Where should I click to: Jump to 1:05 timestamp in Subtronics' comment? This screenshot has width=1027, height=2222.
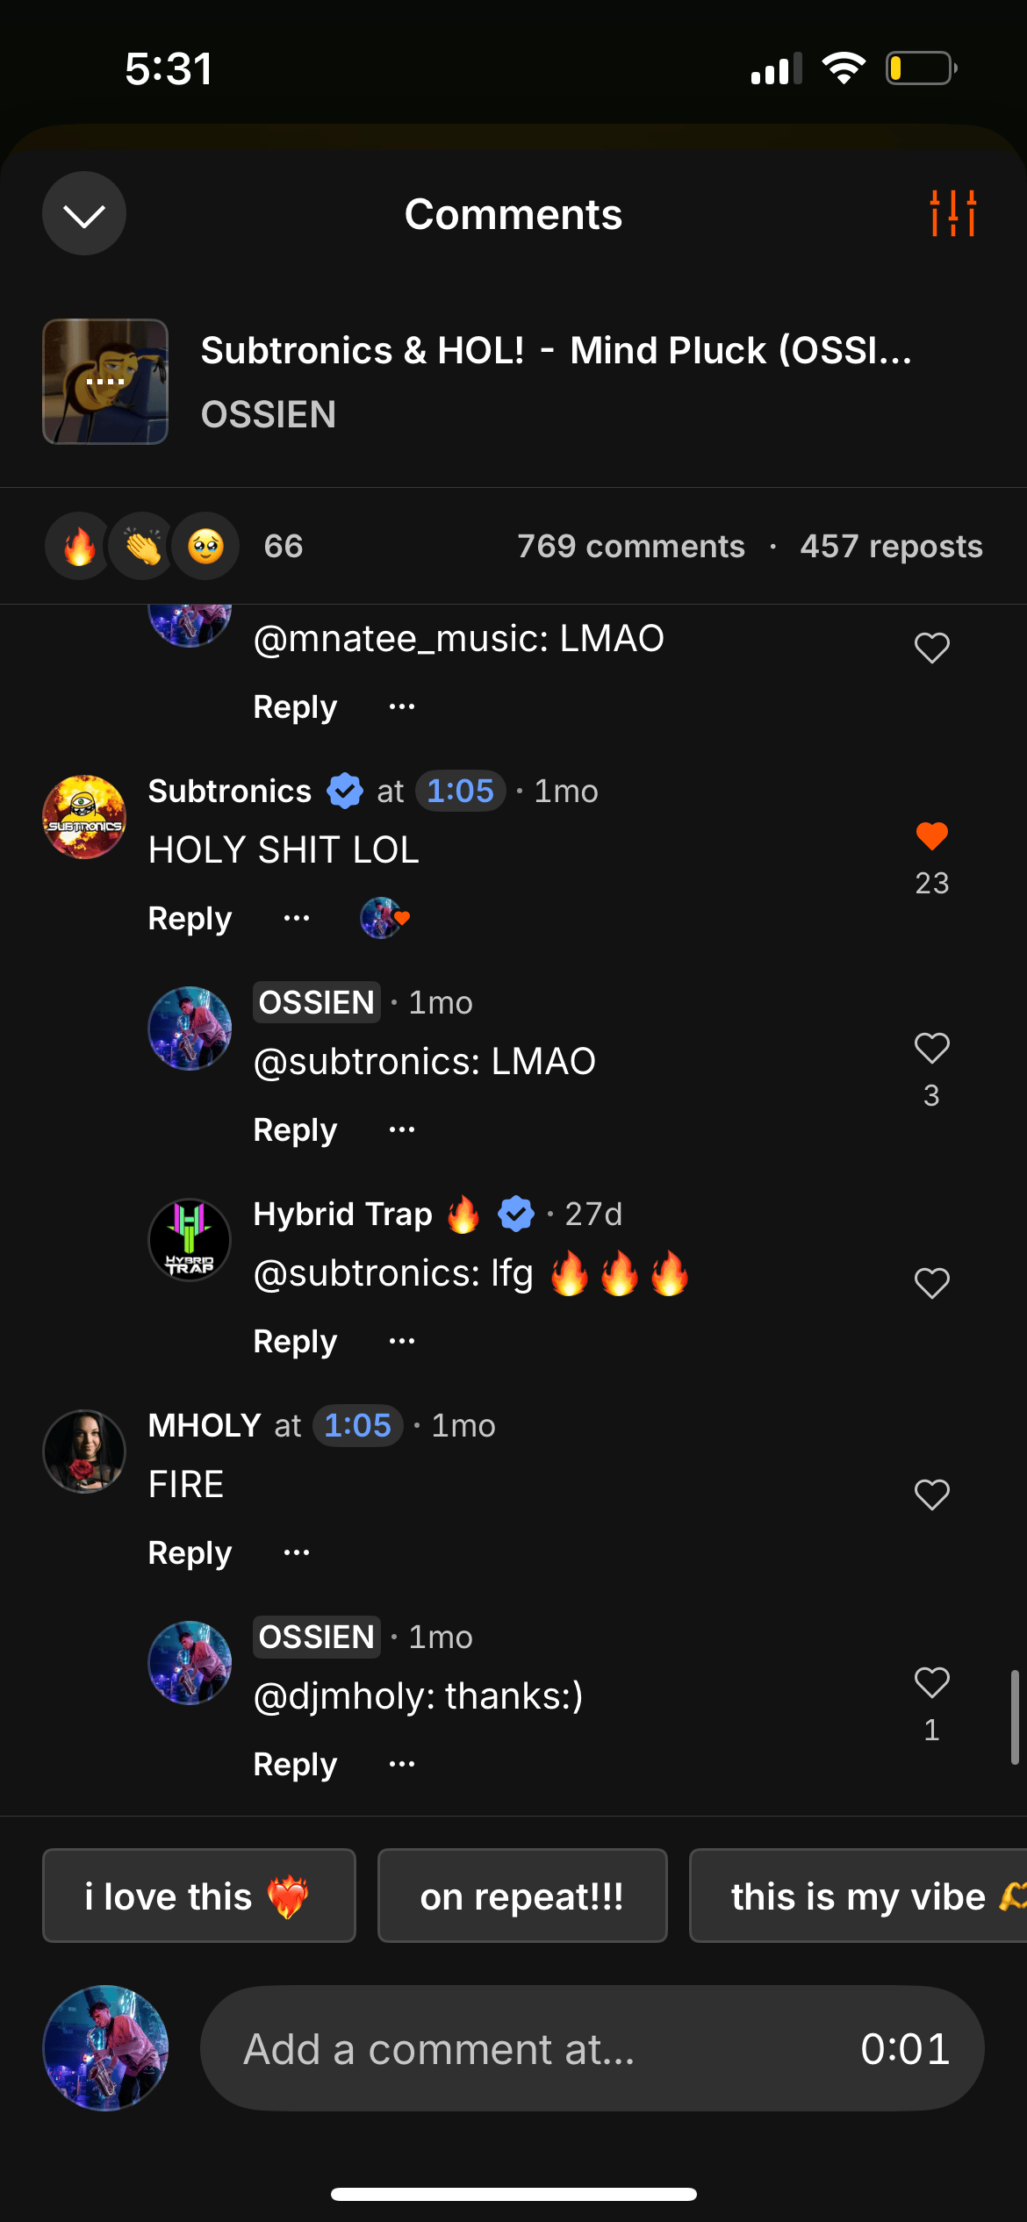click(x=460, y=792)
